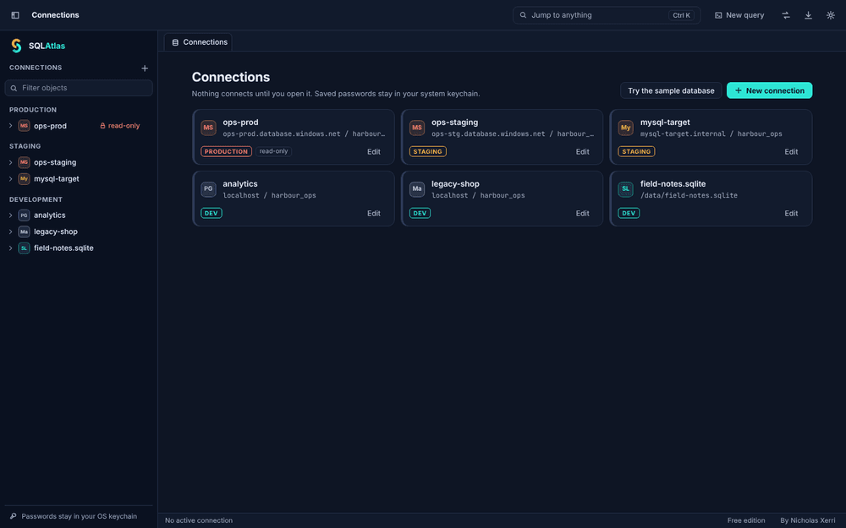This screenshot has width=846, height=528.
Task: Edit the mysql-target connection
Action: click(791, 152)
